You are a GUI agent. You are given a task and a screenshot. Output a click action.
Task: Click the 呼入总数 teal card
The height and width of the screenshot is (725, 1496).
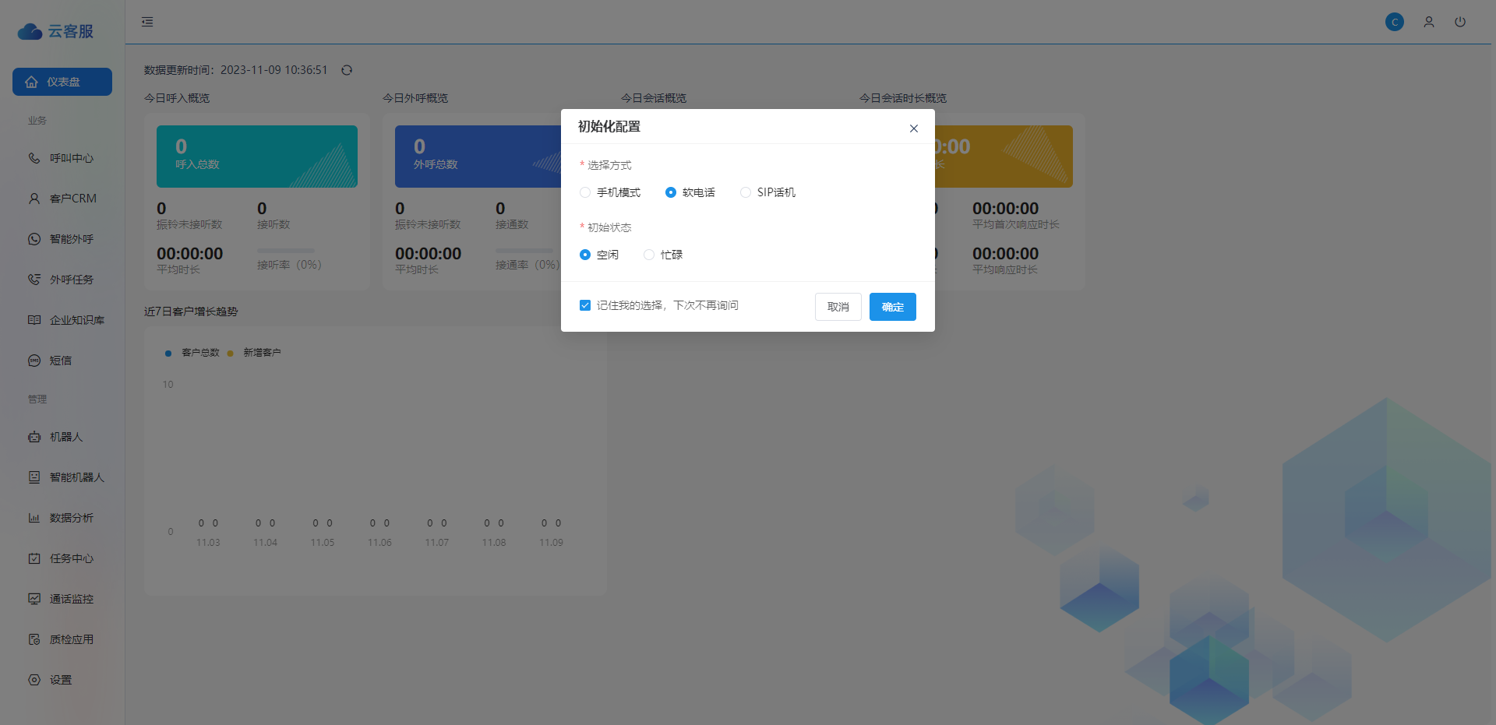pyautogui.click(x=257, y=157)
